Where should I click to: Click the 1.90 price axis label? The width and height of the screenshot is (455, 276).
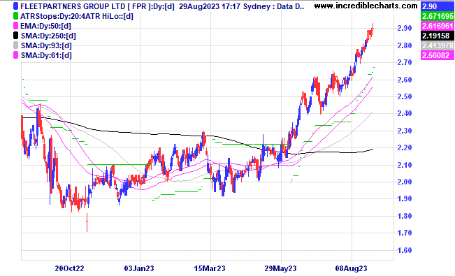405,199
